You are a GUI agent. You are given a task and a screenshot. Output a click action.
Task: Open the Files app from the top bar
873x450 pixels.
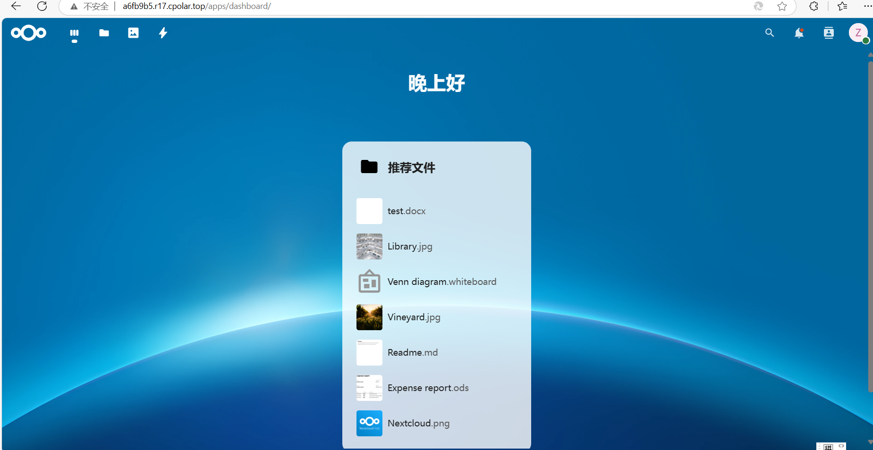tap(103, 33)
